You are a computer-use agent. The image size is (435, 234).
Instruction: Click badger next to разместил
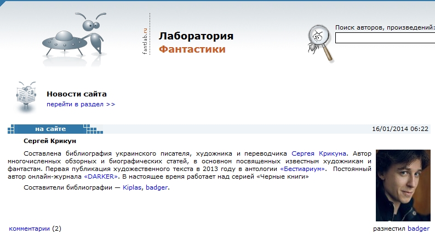tap(419, 228)
